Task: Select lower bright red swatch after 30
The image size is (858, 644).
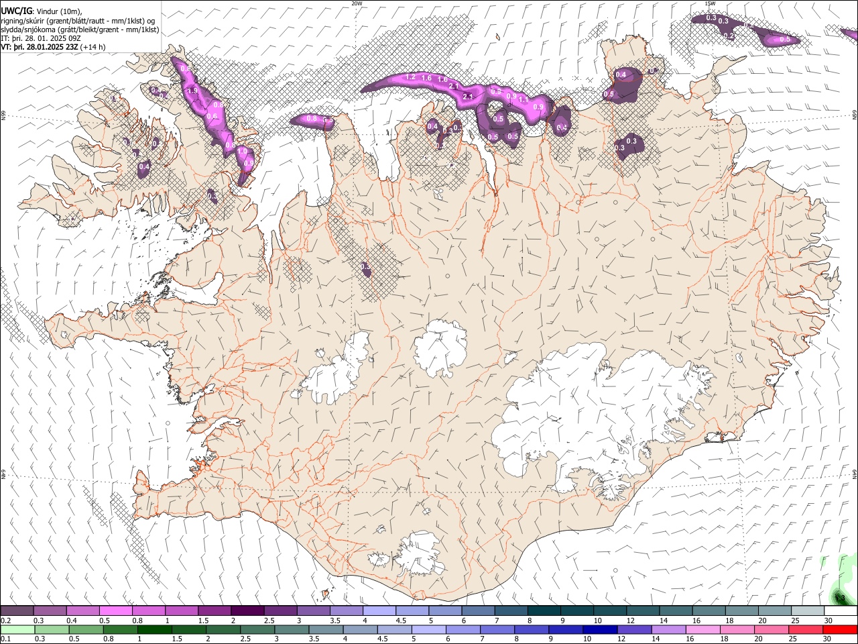Action: pos(840,629)
